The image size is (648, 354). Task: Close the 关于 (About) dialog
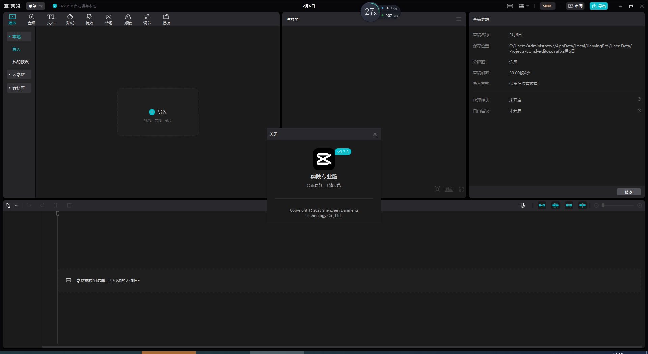tap(375, 134)
